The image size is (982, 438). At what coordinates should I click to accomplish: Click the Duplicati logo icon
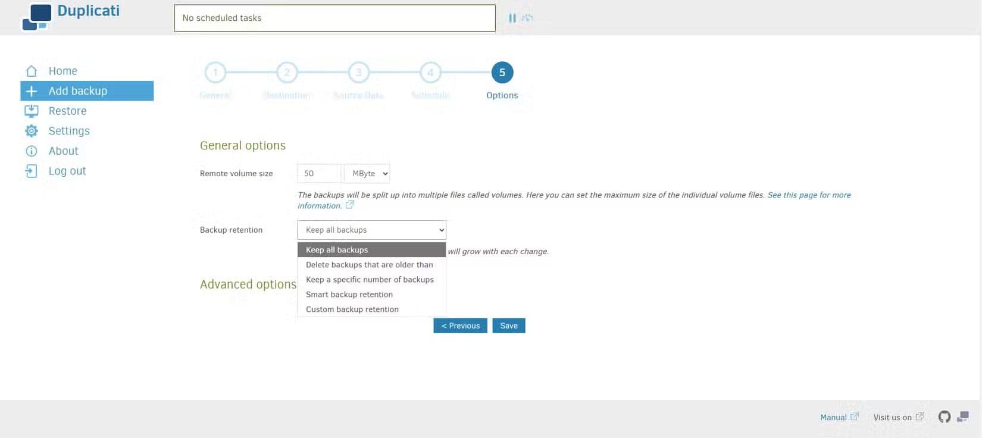click(x=37, y=17)
